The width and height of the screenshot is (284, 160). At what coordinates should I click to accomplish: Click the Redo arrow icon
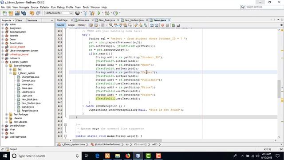38,13
